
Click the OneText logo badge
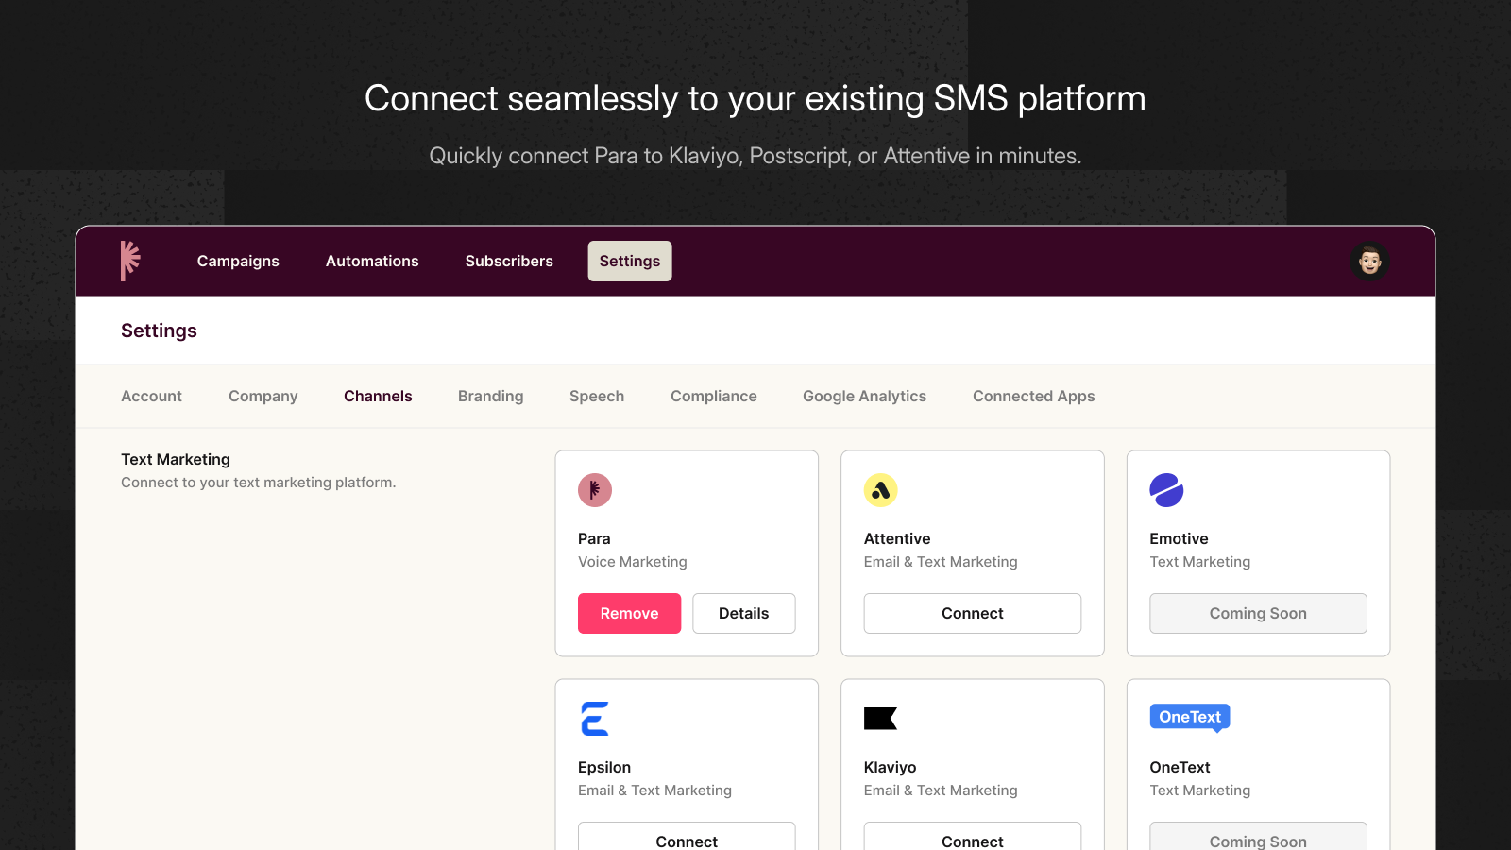(1189, 718)
